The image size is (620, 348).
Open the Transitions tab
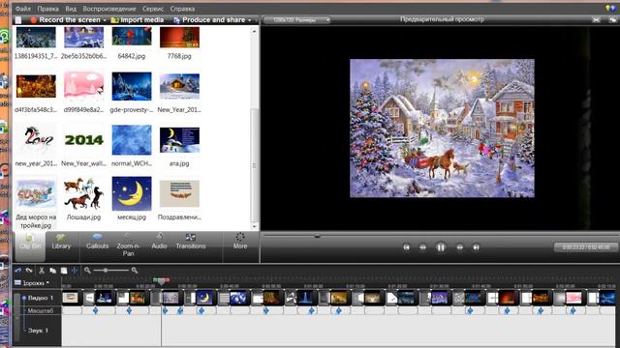click(x=191, y=242)
